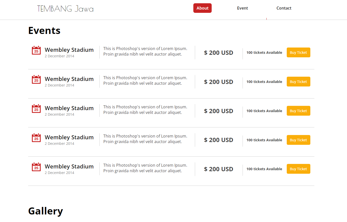Click the calendar icon in the second event row
Viewport: 347px width, 222px height.
point(36,79)
